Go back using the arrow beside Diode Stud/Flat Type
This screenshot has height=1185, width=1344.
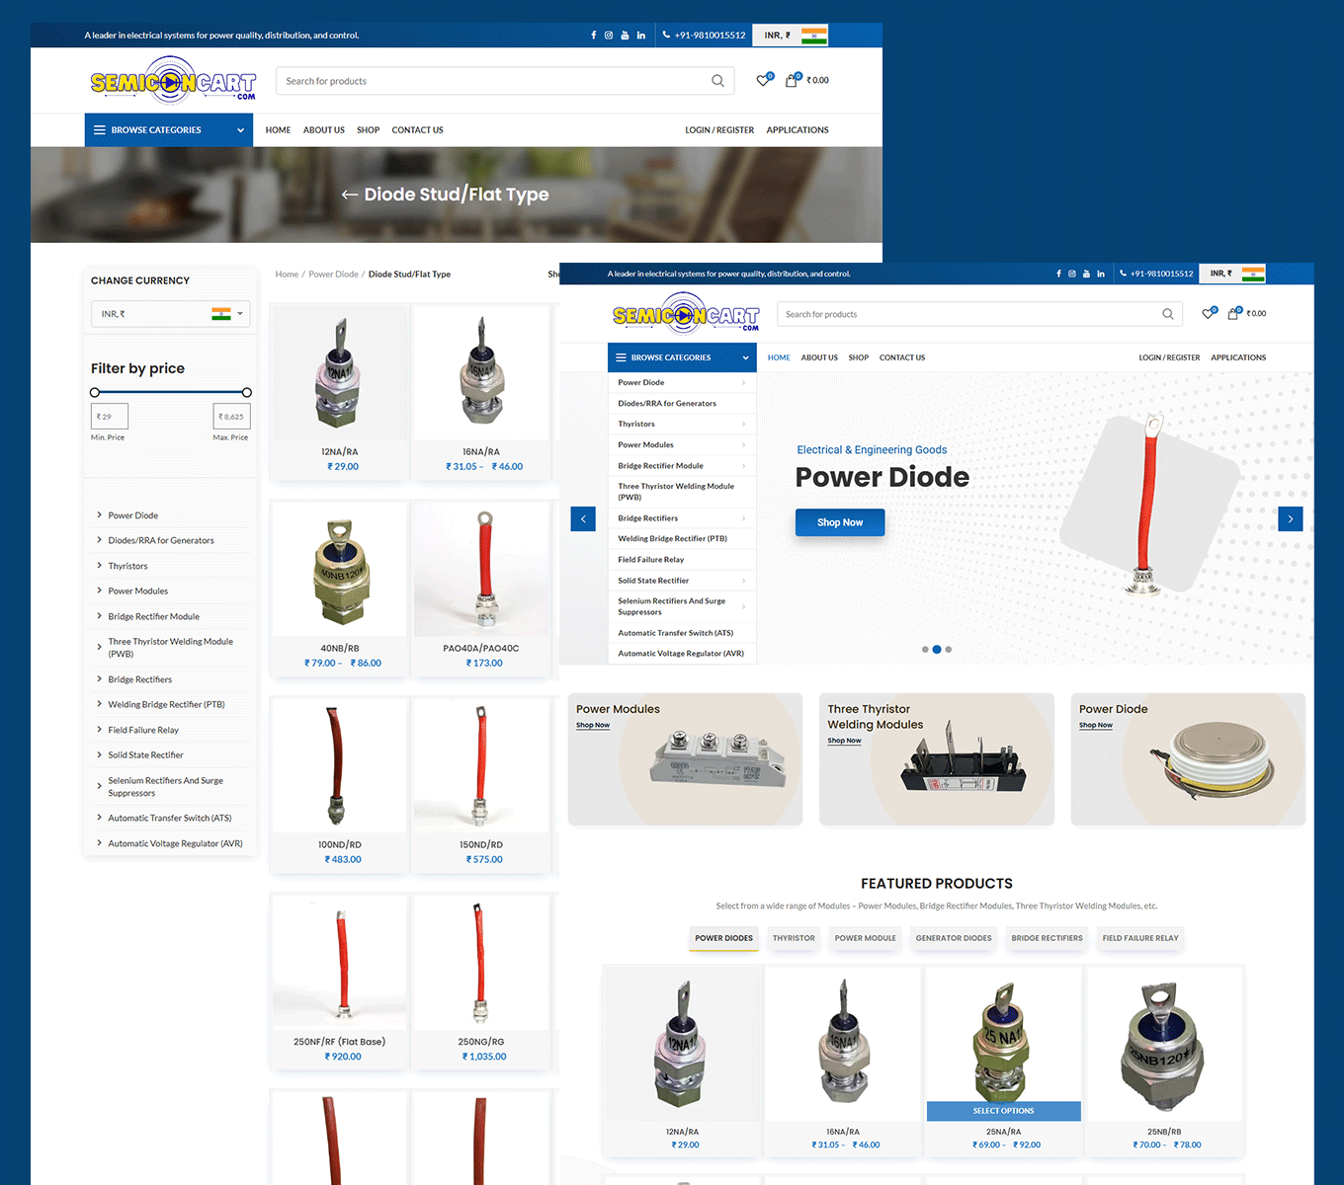tap(349, 195)
